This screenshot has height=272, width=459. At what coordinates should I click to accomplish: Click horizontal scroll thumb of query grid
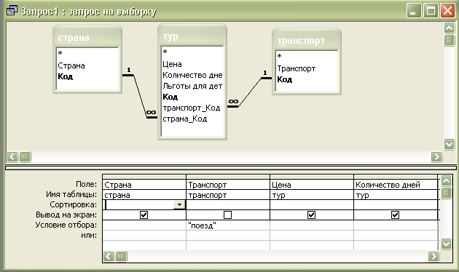coord(121,257)
